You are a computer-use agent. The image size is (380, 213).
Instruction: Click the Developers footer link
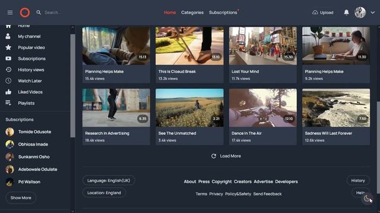286,182
